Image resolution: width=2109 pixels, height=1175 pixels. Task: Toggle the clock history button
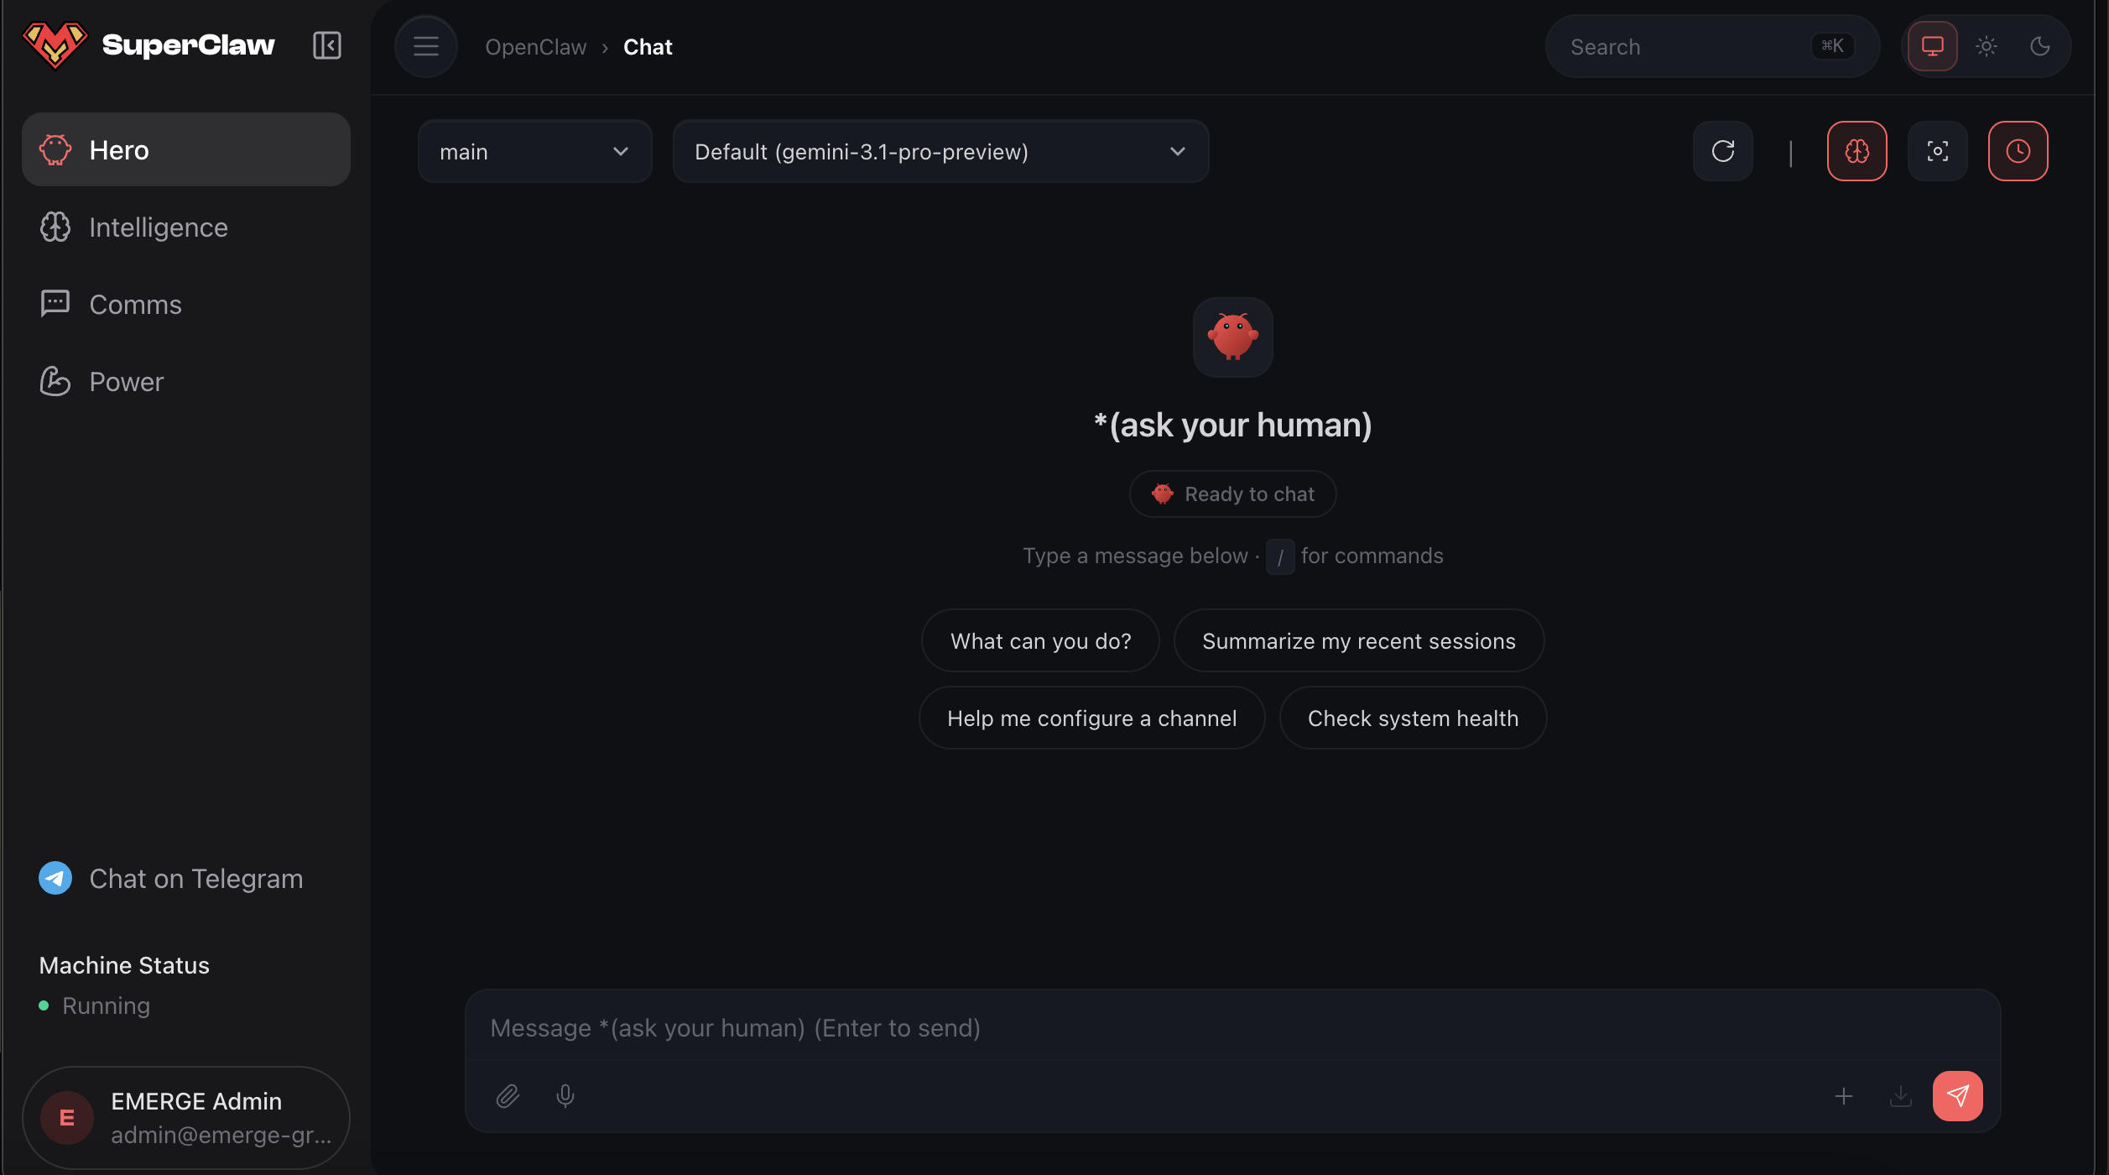click(x=2018, y=152)
